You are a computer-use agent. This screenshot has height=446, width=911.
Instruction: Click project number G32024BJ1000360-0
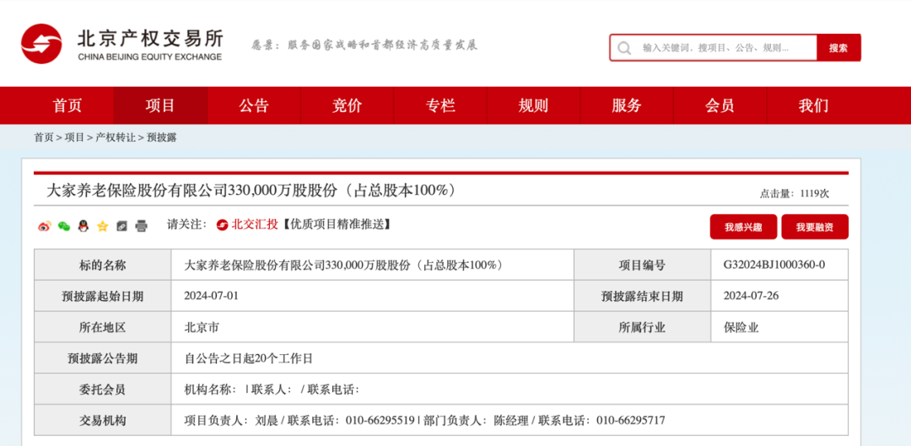click(x=774, y=265)
